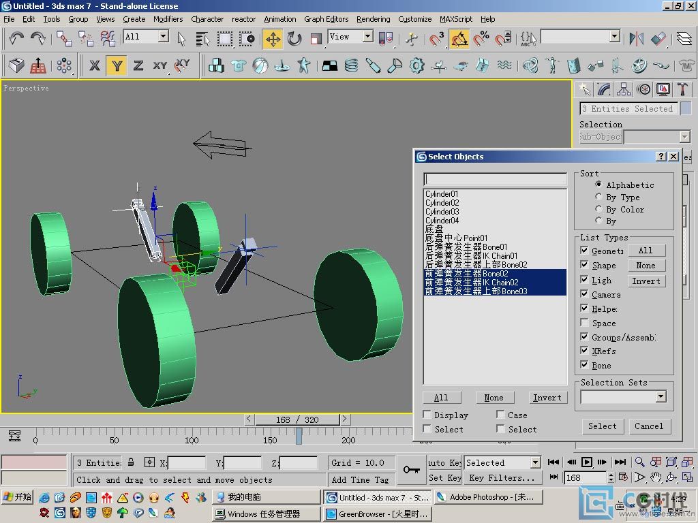698x523 pixels.
Task: Select the Select and Move tool
Action: (273, 39)
